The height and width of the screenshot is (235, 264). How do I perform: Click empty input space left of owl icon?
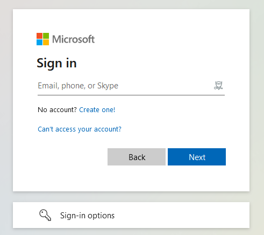165,86
